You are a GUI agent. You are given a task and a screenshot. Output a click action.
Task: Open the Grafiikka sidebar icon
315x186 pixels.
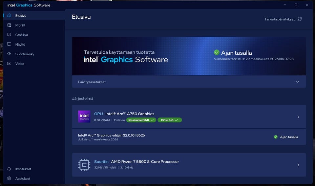9,35
